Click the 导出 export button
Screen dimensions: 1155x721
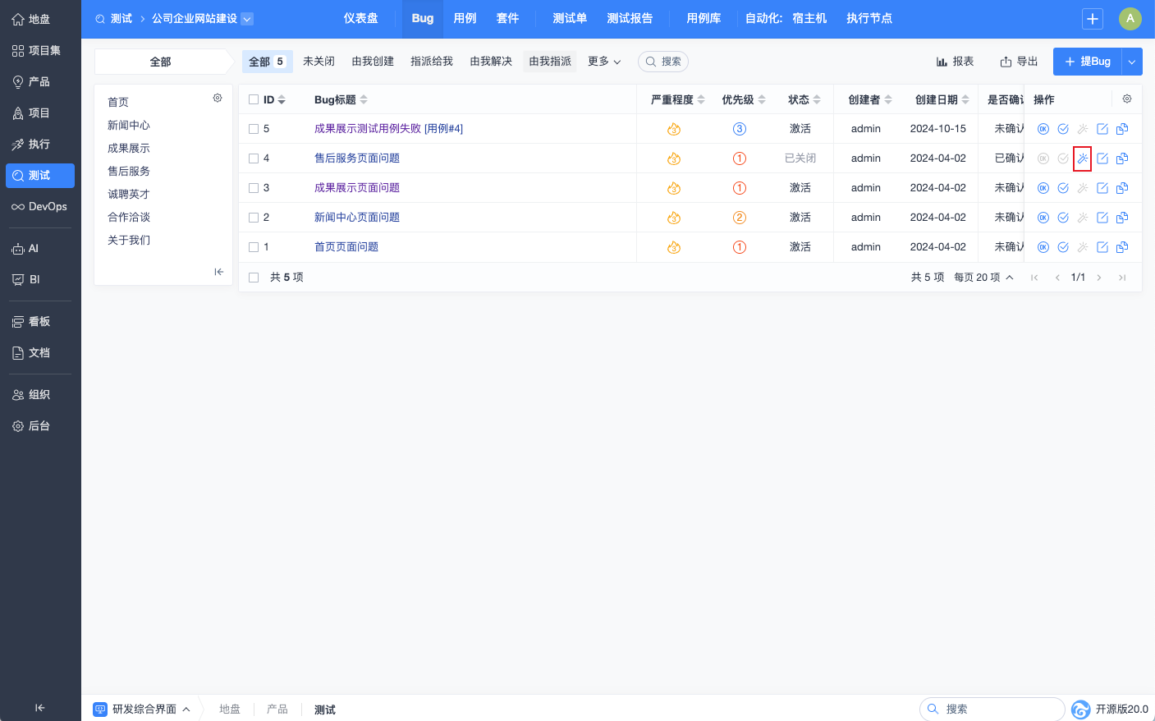point(1019,62)
